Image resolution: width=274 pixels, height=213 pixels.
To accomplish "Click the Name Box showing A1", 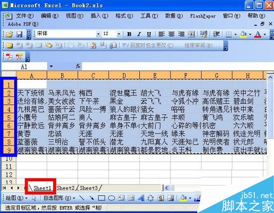I will click(25, 66).
